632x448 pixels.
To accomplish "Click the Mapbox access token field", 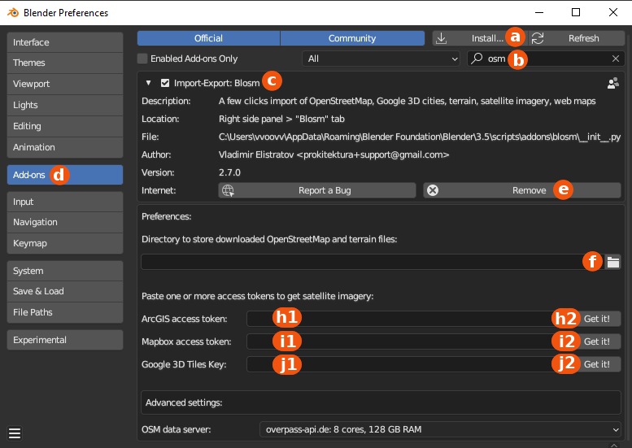I will coord(409,341).
